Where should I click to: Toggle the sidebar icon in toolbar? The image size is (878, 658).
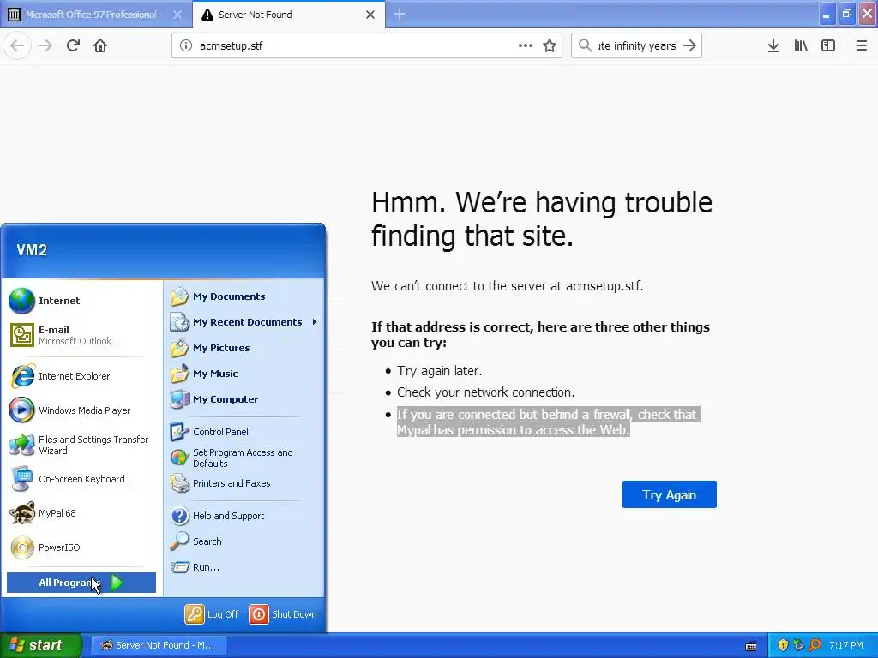828,46
